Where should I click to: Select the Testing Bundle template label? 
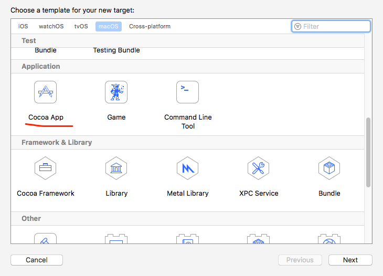point(116,50)
